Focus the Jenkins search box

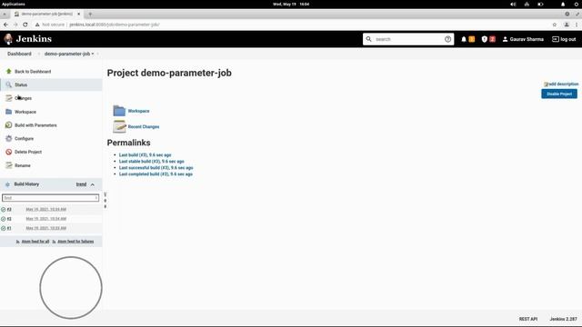[408, 39]
